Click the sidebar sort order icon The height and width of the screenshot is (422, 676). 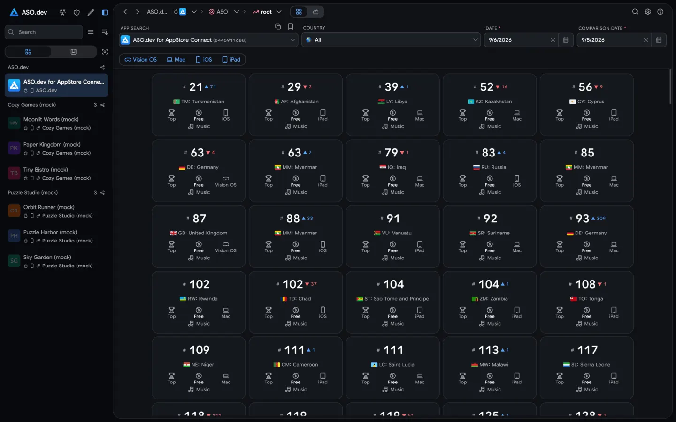105,32
